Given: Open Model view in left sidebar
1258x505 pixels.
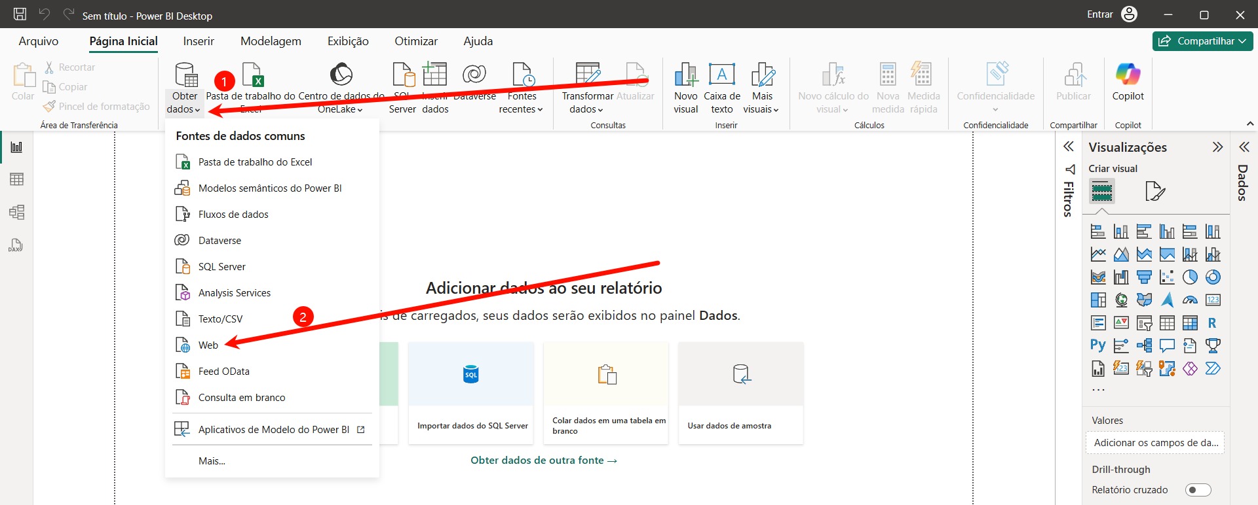Looking at the screenshot, I should (x=17, y=212).
